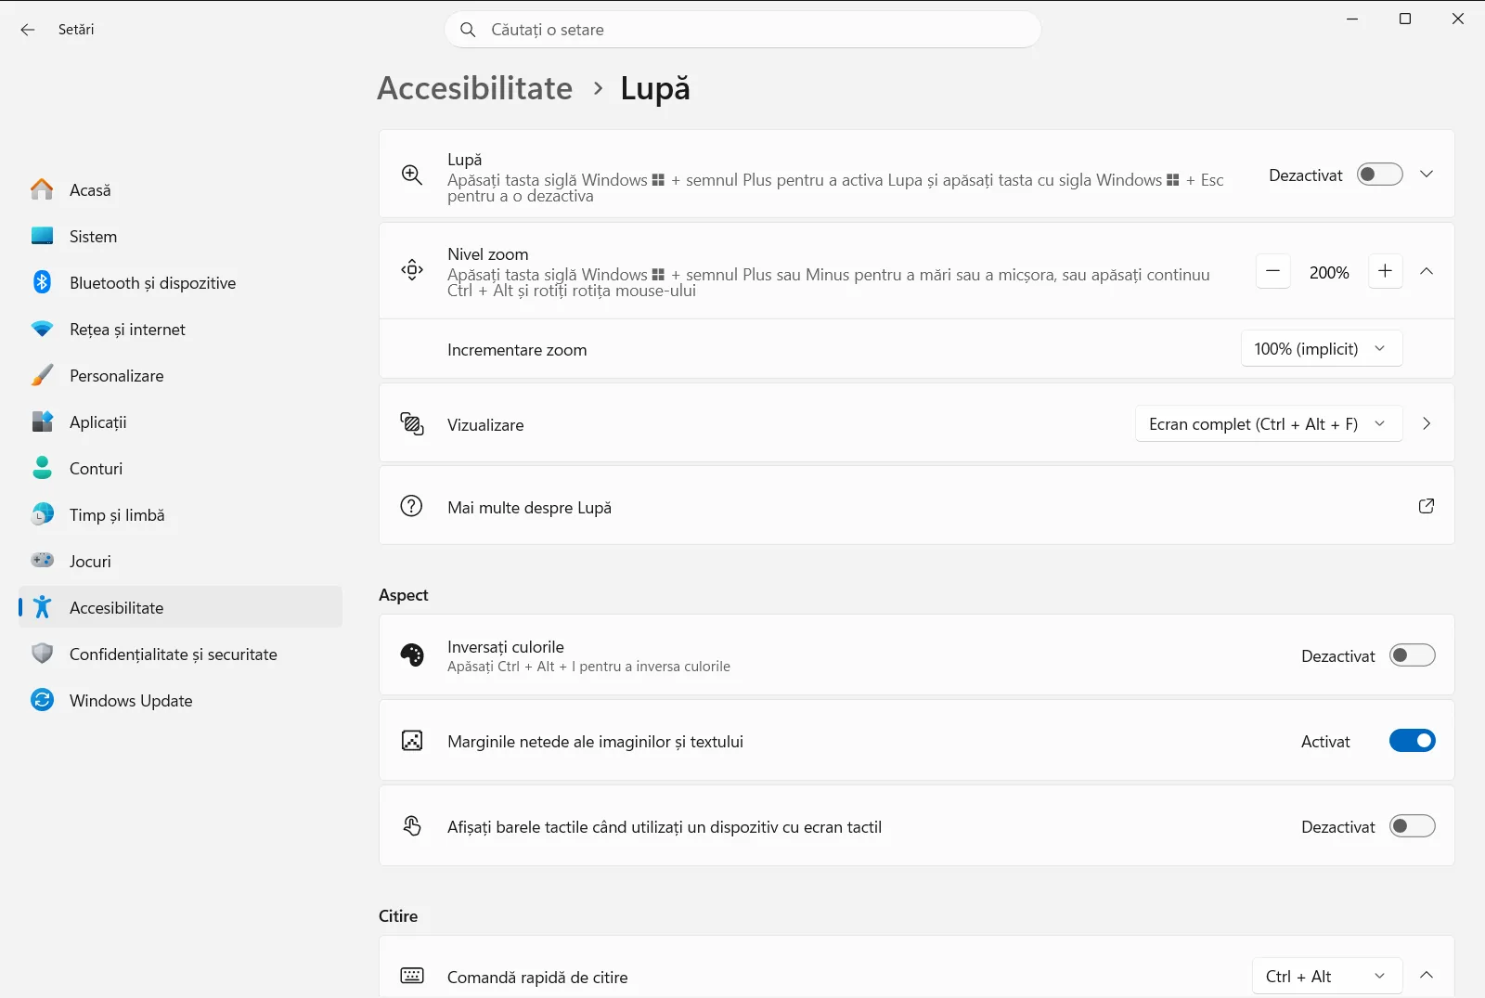Open Vizualizare details chevron arrow
The height and width of the screenshot is (998, 1485).
coord(1427,423)
